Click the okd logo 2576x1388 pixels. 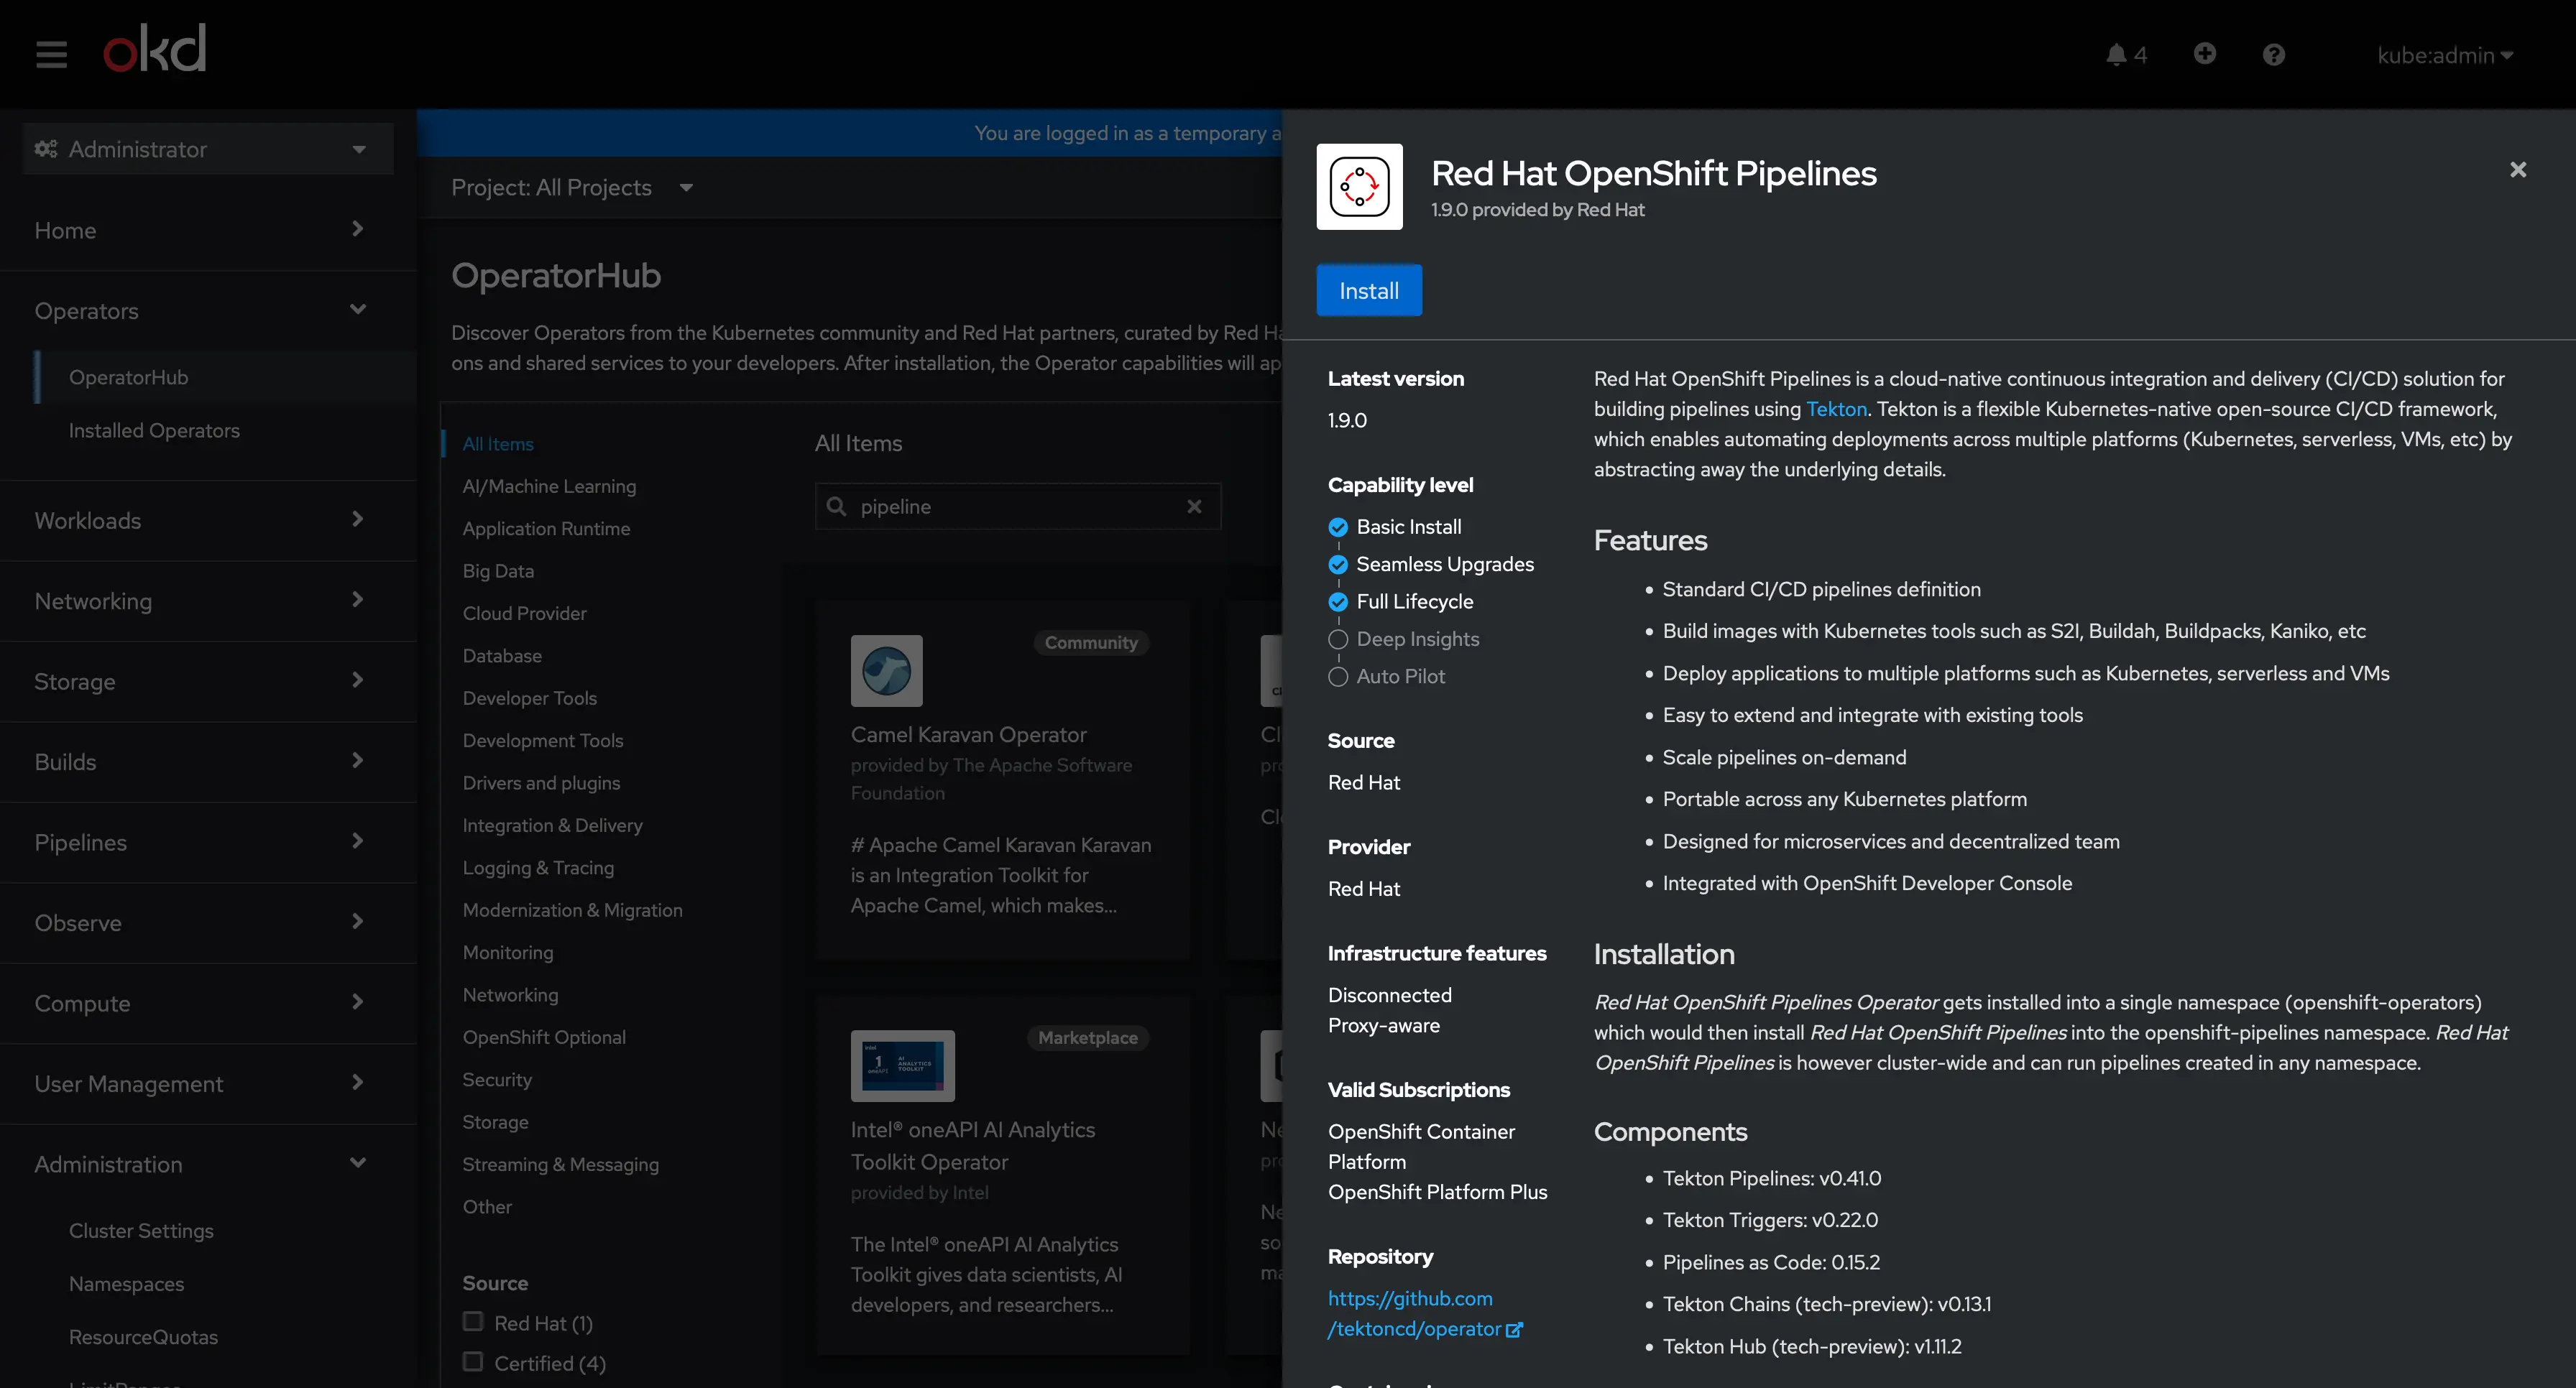coord(155,48)
